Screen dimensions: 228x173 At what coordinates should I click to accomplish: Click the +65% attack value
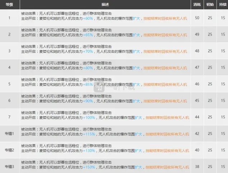click(88, 35)
